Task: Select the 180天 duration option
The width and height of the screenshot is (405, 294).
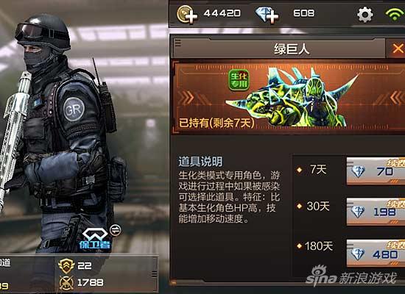Action: point(314,246)
